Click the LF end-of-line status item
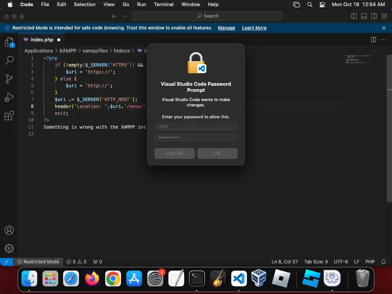Viewport: 392px width, 294px height. [357, 262]
